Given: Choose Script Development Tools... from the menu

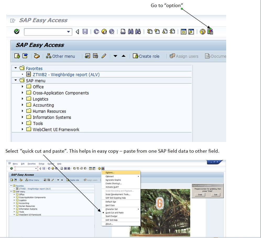Looking at the screenshot, I should click(x=121, y=194).
